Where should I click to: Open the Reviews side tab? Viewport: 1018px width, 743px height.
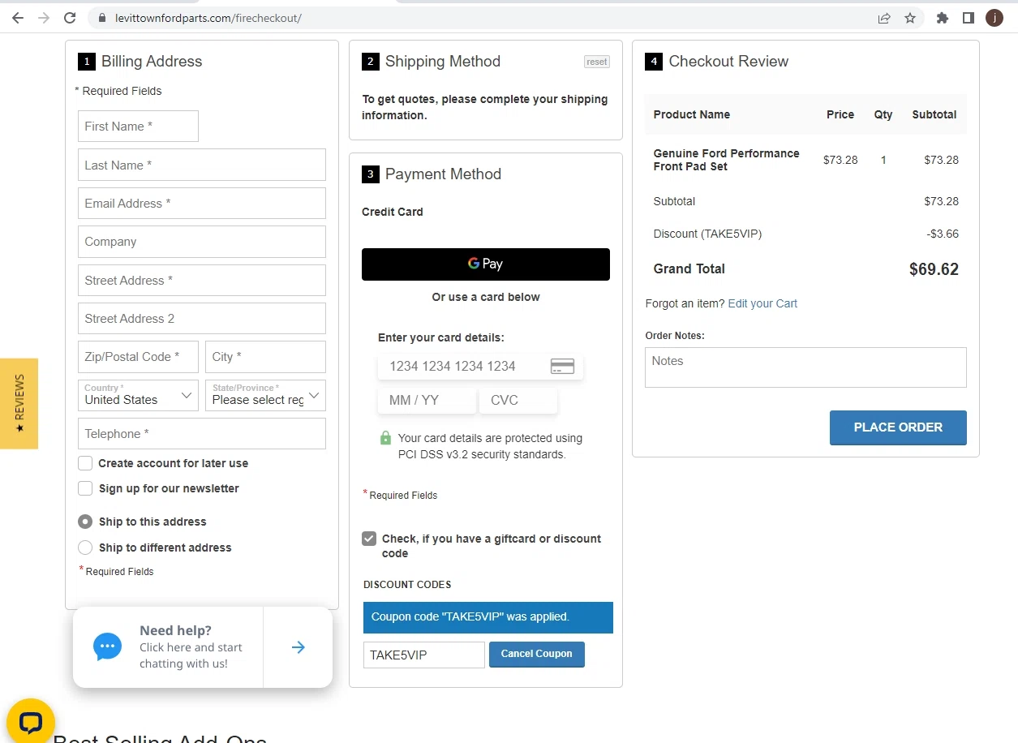[x=19, y=403]
